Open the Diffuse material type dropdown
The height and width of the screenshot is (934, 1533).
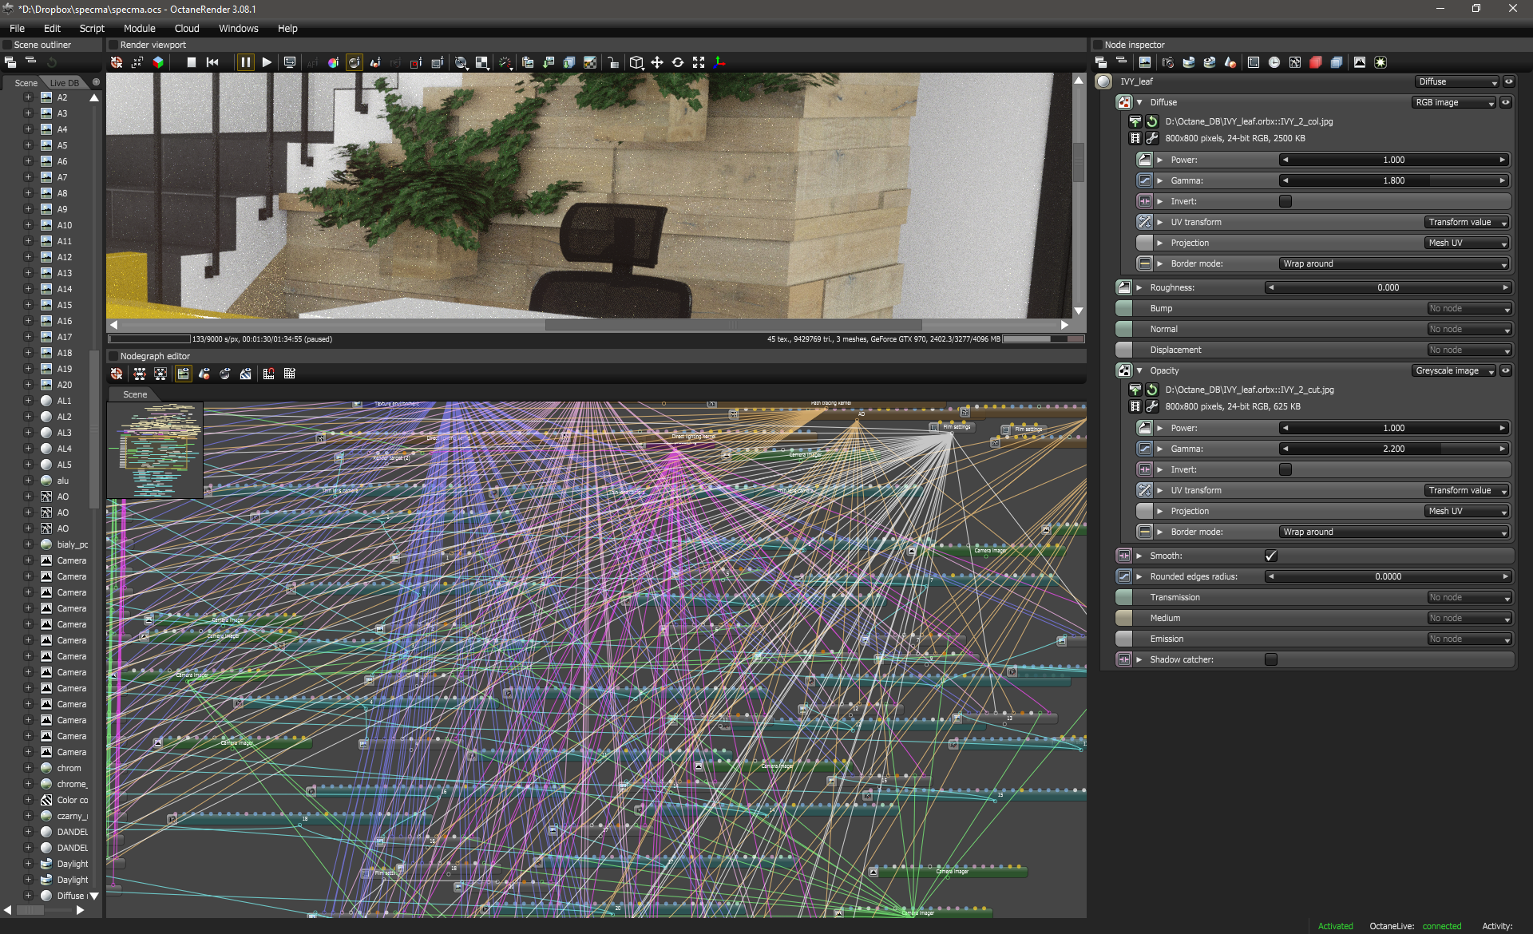click(x=1457, y=81)
